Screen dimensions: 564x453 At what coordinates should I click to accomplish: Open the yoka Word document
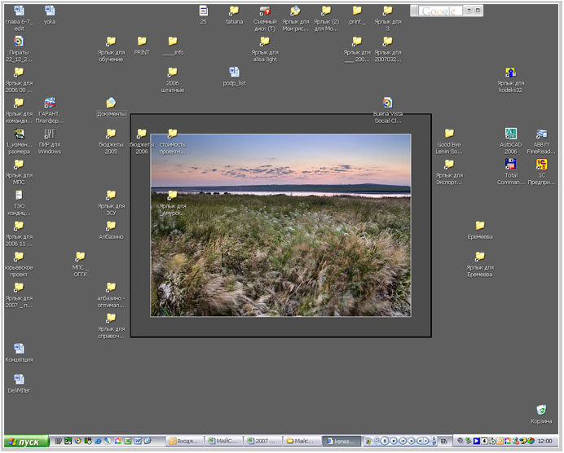pyautogui.click(x=50, y=15)
